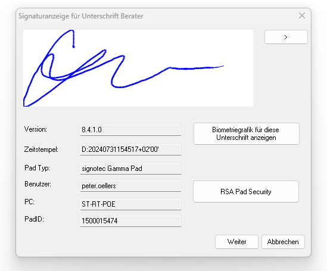The image size is (327, 271).
Task: Click the dialog title Signaturanzeige für Unterschrift Berater
Action: 81,16
